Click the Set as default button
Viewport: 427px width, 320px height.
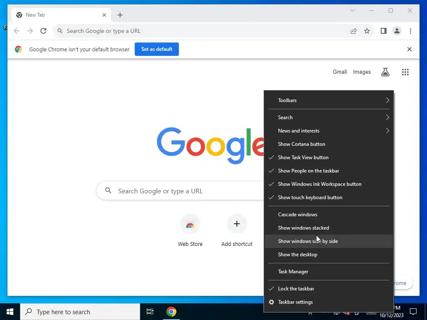pyautogui.click(x=157, y=49)
